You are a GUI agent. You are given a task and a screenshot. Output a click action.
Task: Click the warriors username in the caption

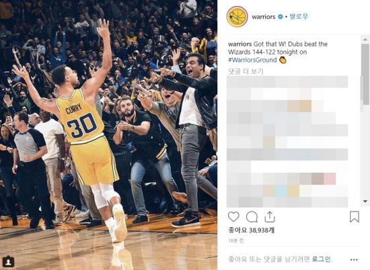239,44
